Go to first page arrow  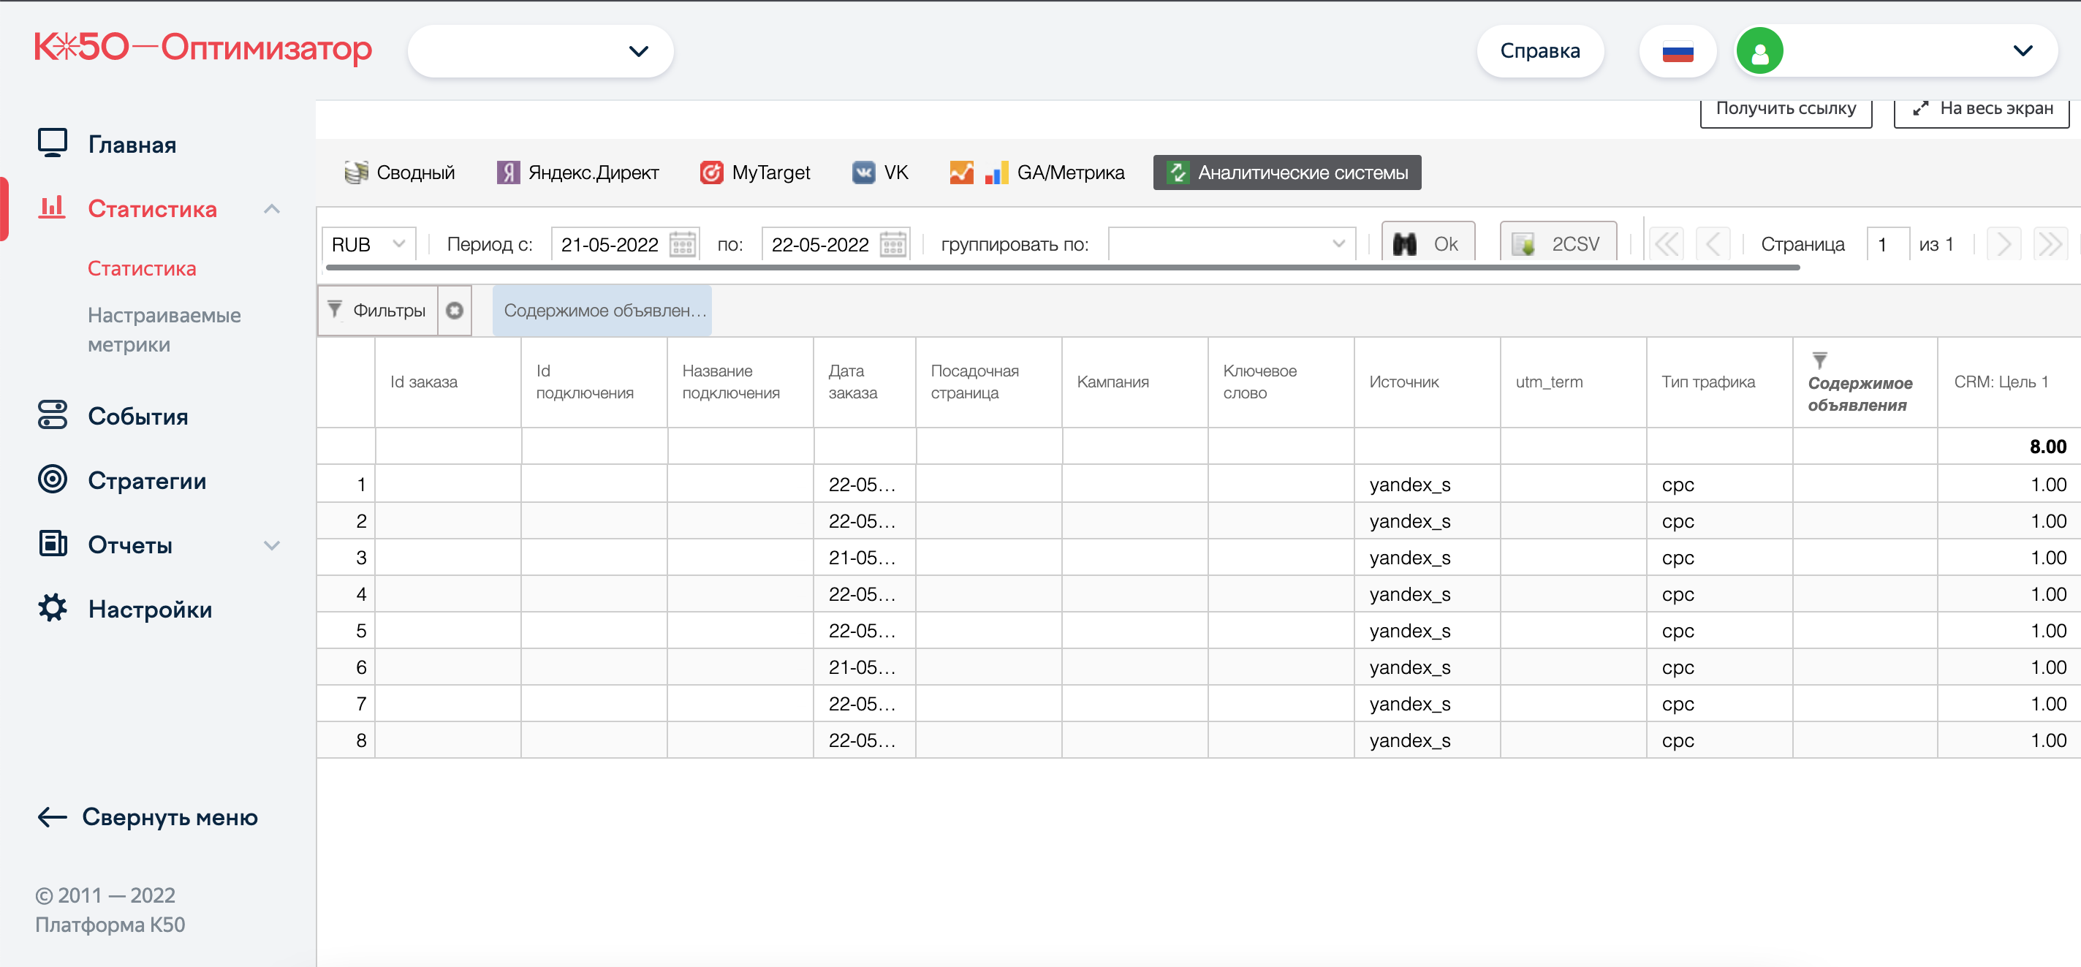coord(1667,244)
